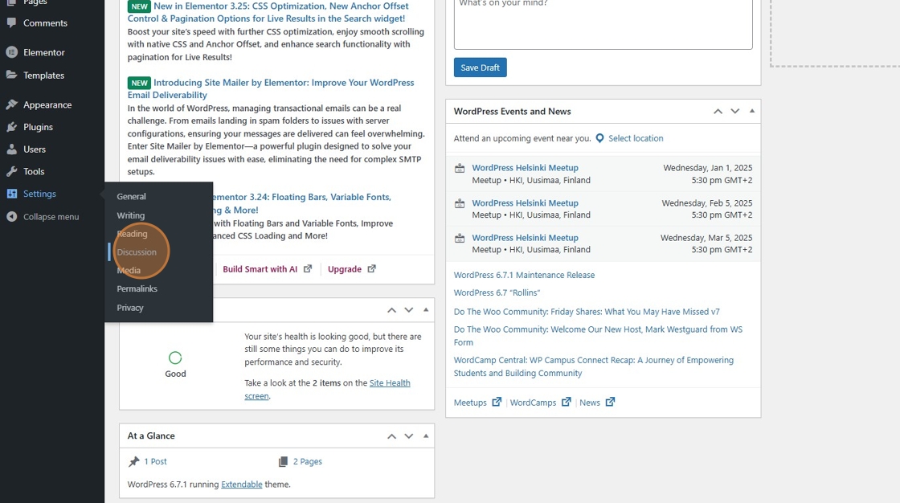Open the Mar 5 WordPress Helsinki Meetup link
Image resolution: width=900 pixels, height=503 pixels.
[x=526, y=237]
